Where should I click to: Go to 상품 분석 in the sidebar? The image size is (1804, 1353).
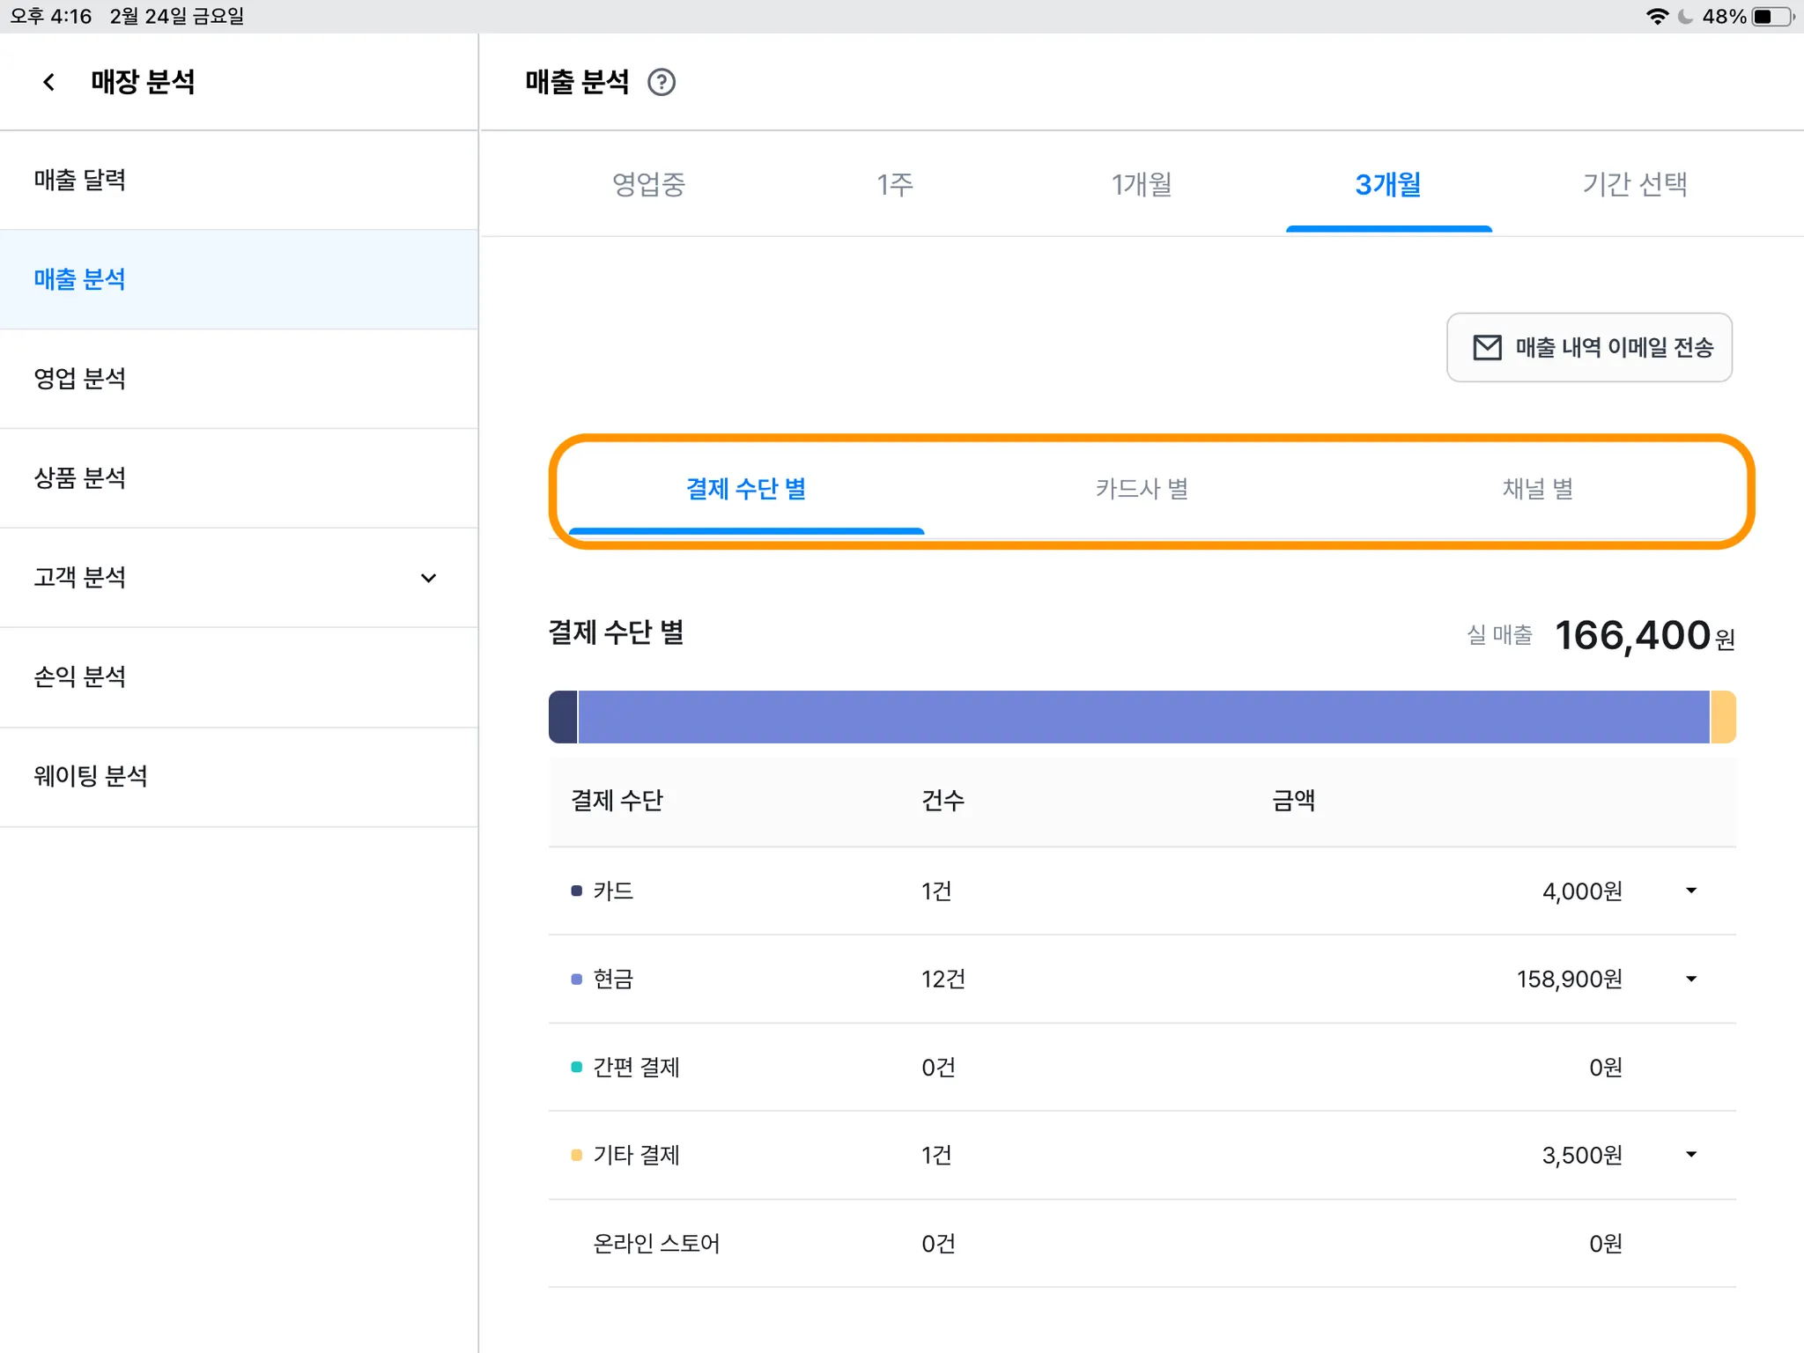[x=79, y=477]
